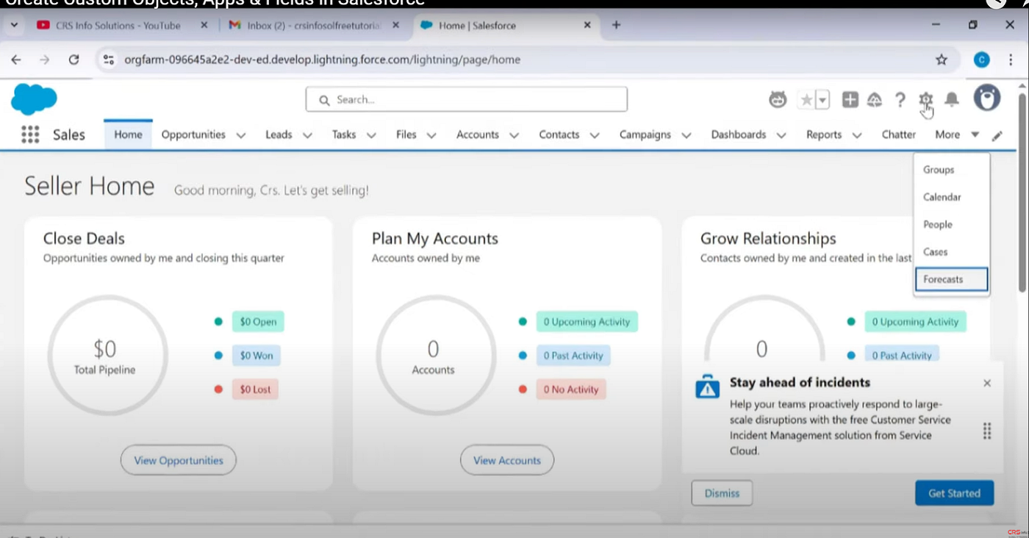Open the browser tab search dropdown
Viewport: 1029px width, 538px height.
(x=14, y=25)
